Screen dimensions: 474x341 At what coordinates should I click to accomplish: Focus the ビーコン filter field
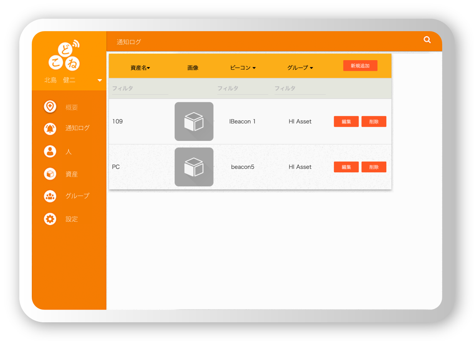pyautogui.click(x=243, y=89)
